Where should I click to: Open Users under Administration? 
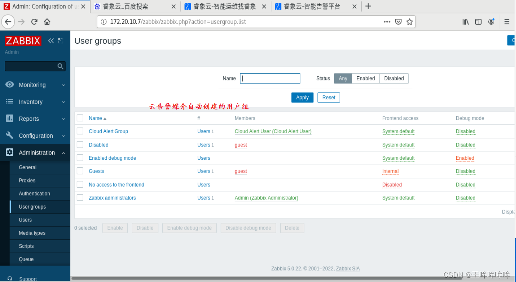click(40, 220)
